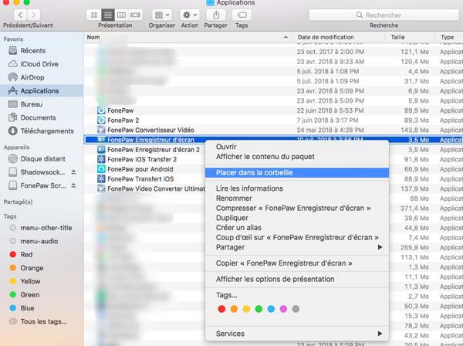
Task: Choose Ouvrir in the context menu
Action: (297, 147)
